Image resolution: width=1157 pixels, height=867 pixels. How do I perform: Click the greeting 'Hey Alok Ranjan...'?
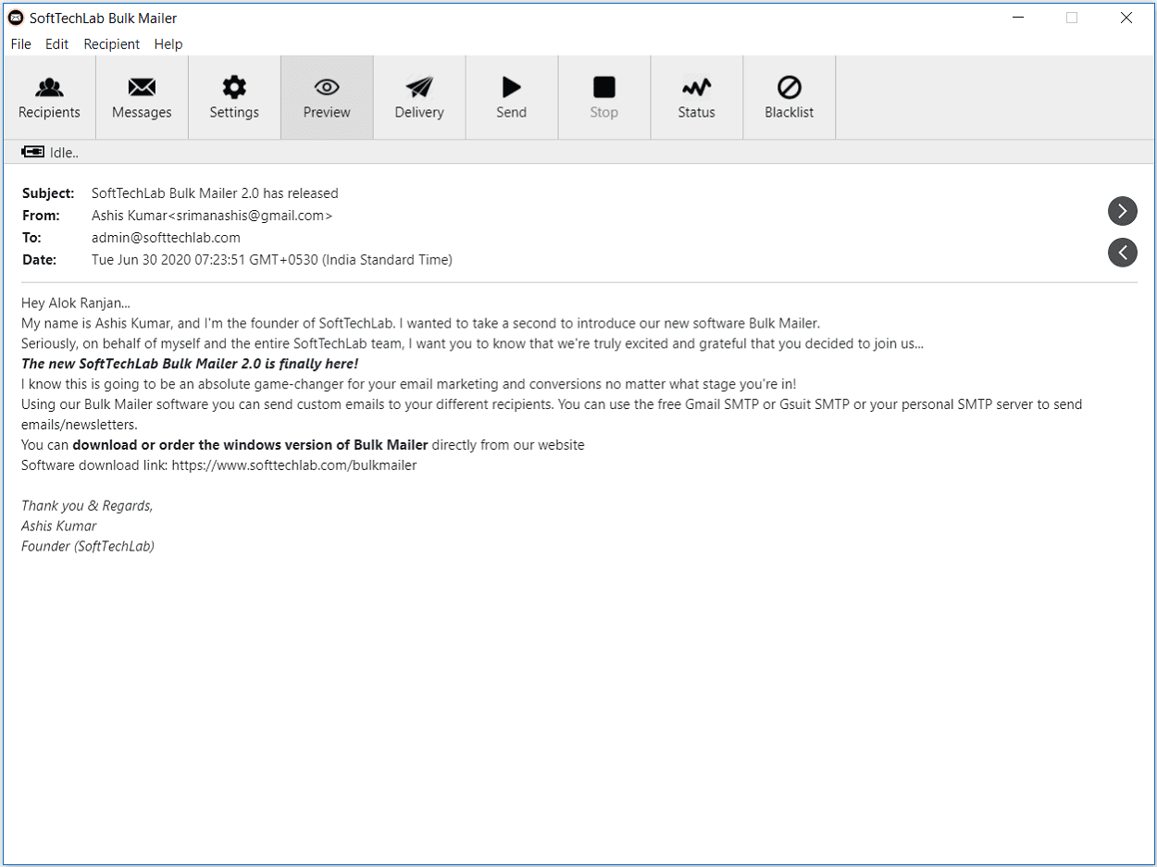click(76, 303)
